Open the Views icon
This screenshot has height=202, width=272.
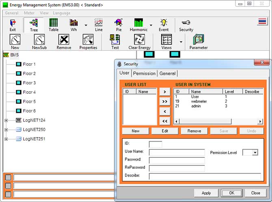166,39
